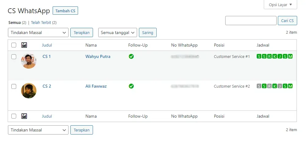The image size is (306, 144).
Task: Click the Saring filter button
Action: 148,32
